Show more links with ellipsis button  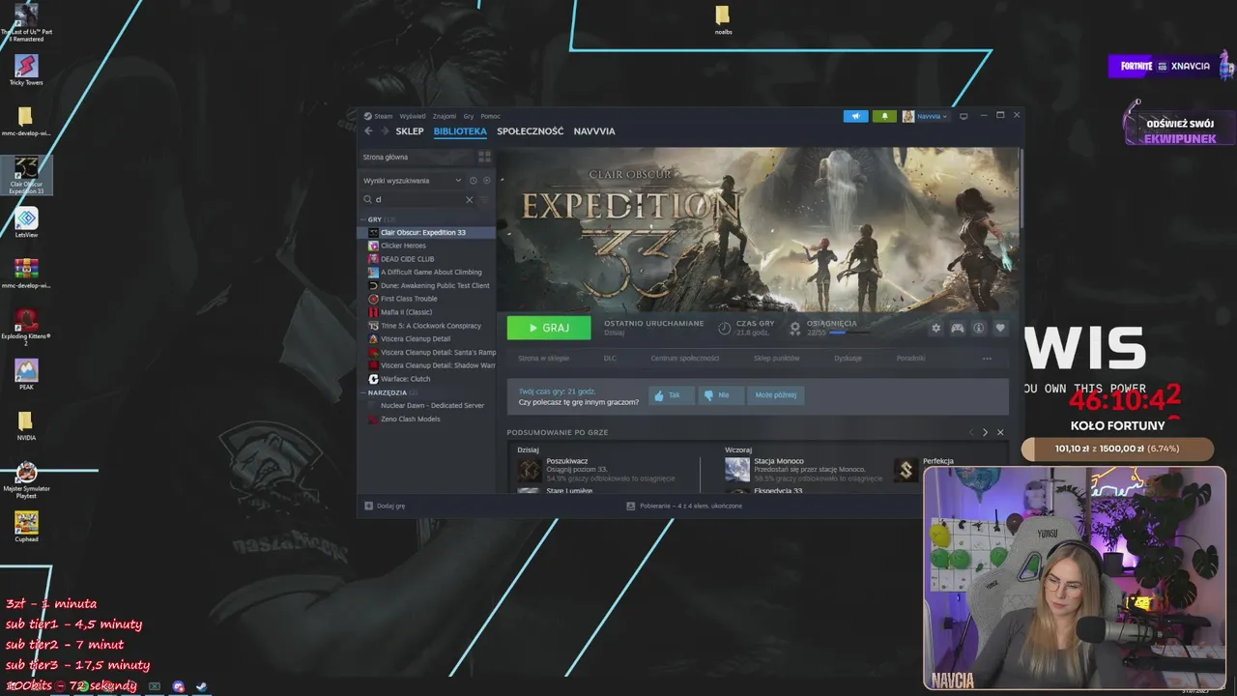(x=987, y=359)
